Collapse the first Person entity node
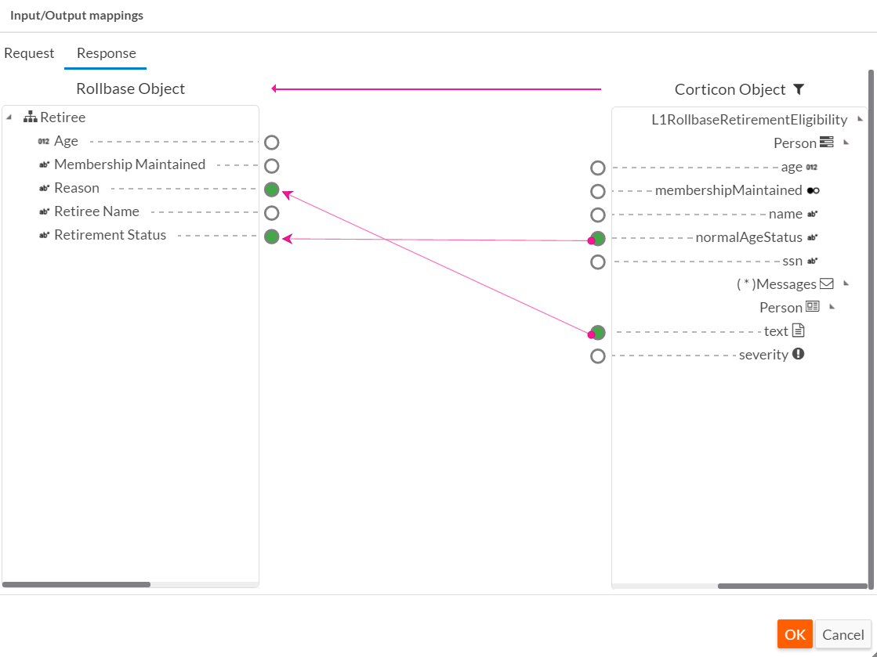Screen dimensions: 877x657 [x=846, y=143]
